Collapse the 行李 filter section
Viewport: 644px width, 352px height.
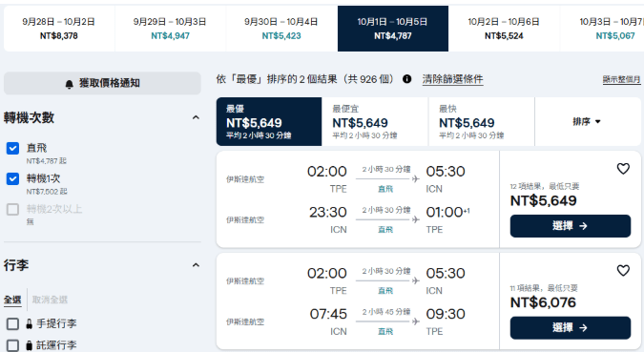[x=196, y=265]
